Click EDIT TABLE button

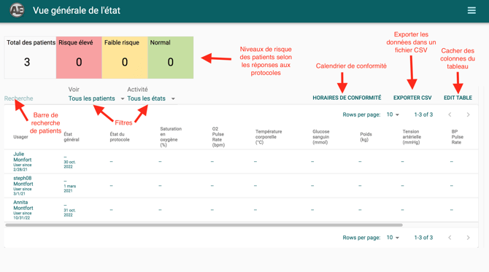click(x=458, y=98)
